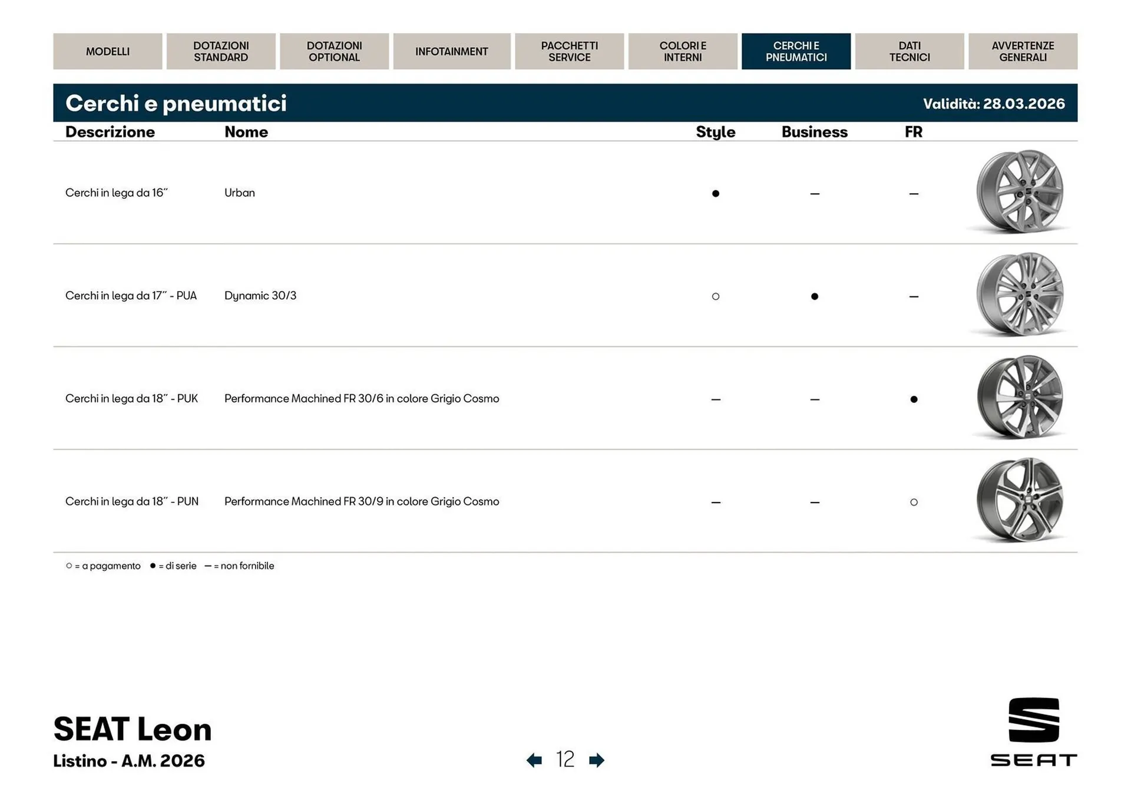
Task: Click FR optional circle for PUN wheels
Action: click(914, 503)
